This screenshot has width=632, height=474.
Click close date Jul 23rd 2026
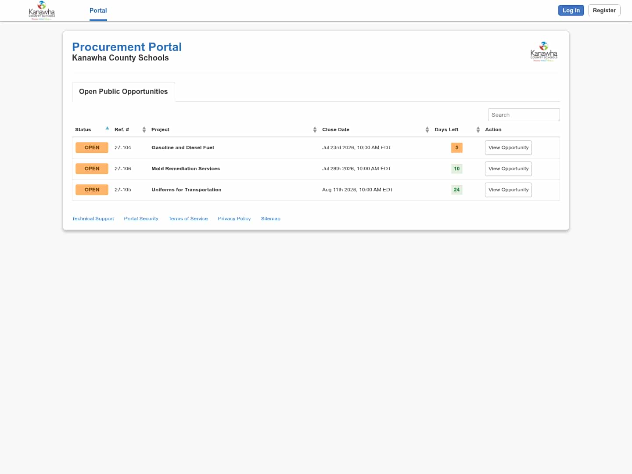coord(356,147)
